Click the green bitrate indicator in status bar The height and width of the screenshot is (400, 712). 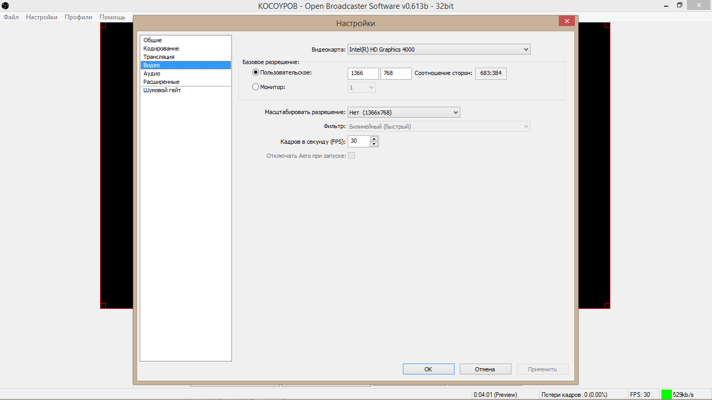click(x=666, y=395)
